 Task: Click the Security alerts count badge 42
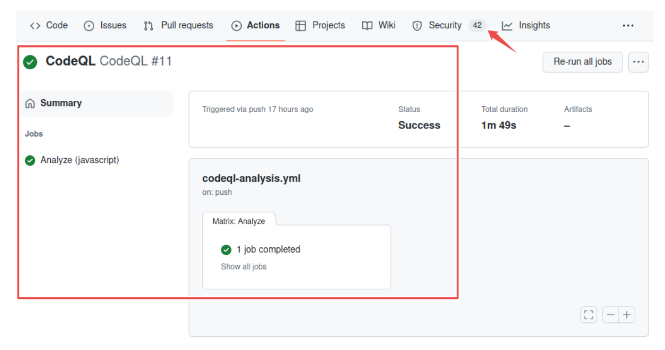pos(477,25)
